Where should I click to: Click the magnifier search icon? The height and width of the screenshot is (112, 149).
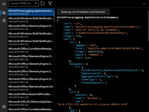pyautogui.click(x=35, y=3)
